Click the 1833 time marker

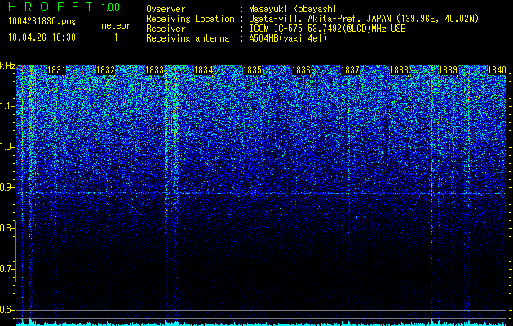click(154, 70)
